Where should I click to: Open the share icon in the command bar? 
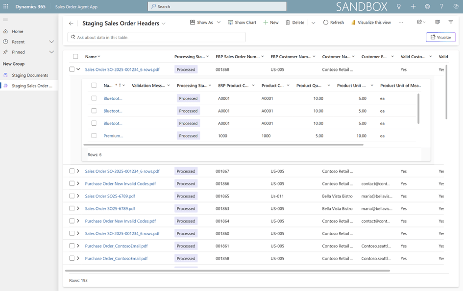click(420, 22)
